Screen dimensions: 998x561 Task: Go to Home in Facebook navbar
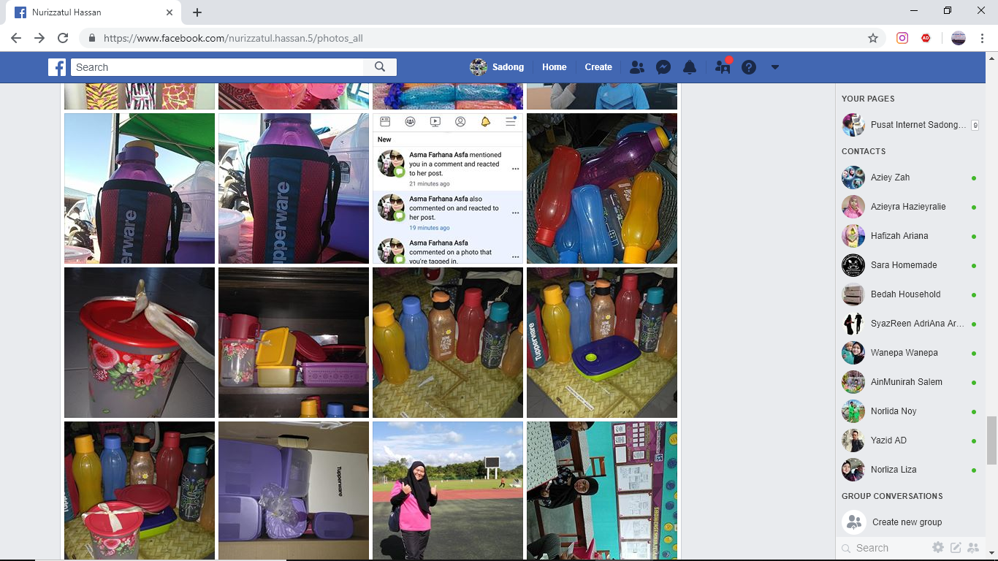point(554,67)
